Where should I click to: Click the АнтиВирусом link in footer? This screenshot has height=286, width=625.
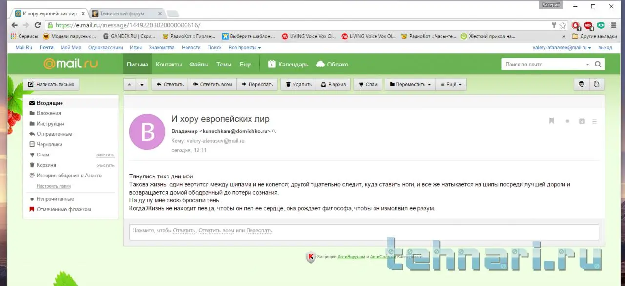pos(351,257)
